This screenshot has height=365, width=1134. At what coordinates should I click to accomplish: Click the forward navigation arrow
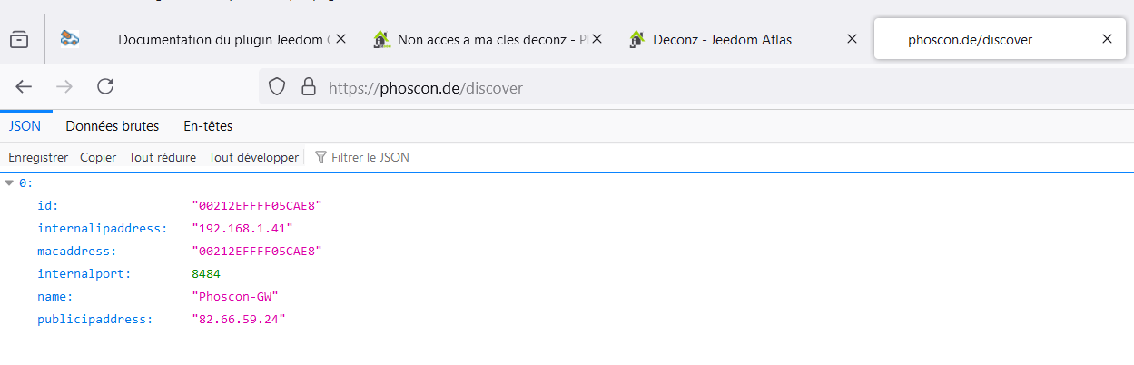64,87
